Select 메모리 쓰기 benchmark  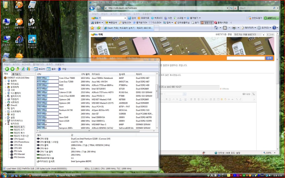point(19,130)
